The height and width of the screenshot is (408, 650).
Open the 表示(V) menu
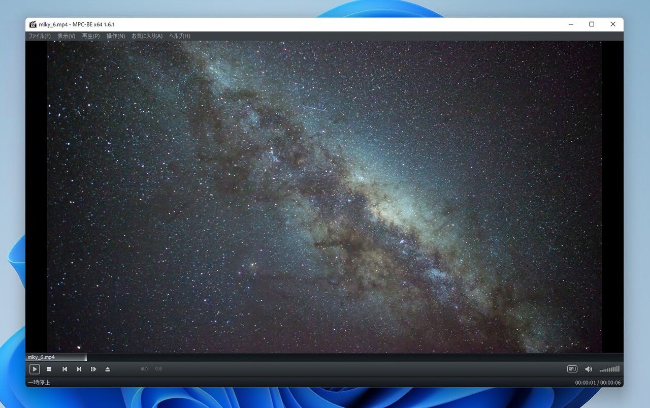66,36
